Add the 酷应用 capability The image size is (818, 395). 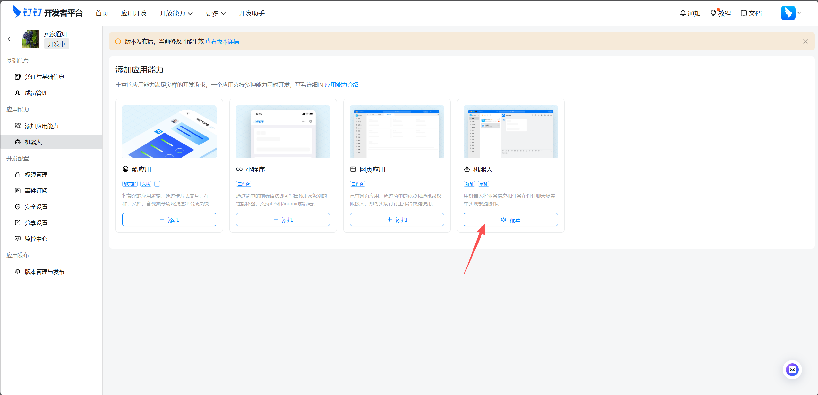169,219
